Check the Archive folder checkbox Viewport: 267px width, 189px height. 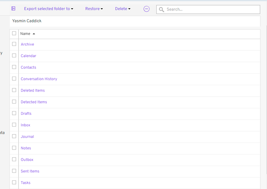pyautogui.click(x=14, y=44)
